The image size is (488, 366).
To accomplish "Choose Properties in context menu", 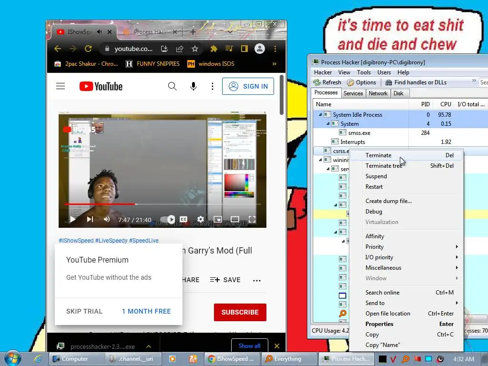I will [x=406, y=324].
